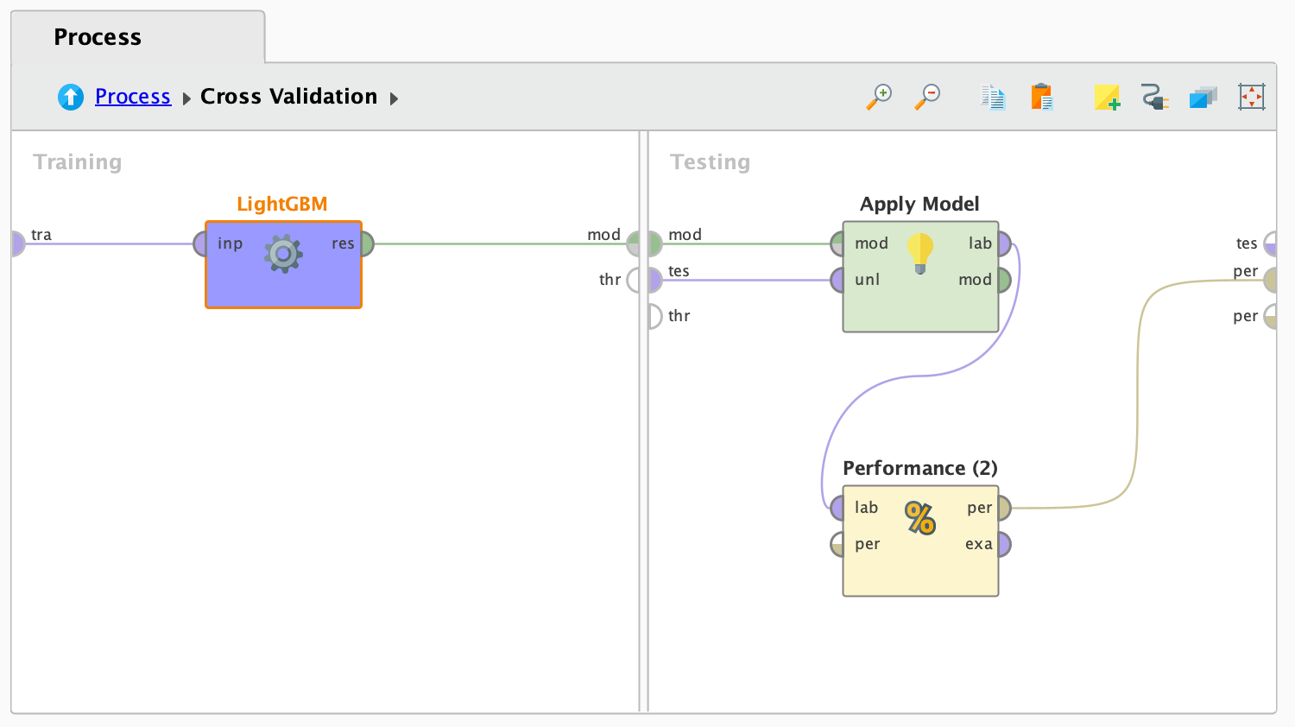Click the Training thr sink port

click(634, 280)
